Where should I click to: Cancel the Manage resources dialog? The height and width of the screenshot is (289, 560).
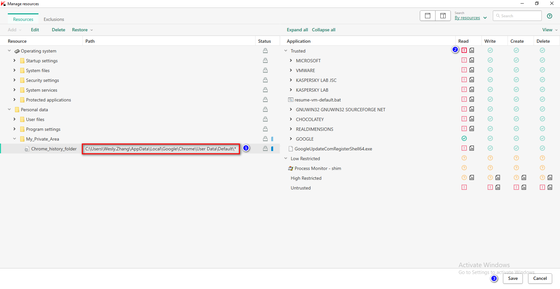coord(540,278)
